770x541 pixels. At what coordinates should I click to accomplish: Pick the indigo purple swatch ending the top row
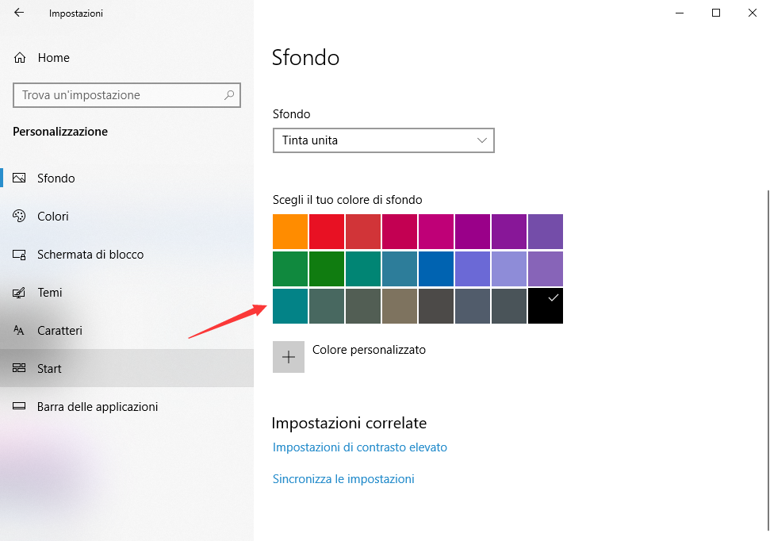[x=546, y=232]
